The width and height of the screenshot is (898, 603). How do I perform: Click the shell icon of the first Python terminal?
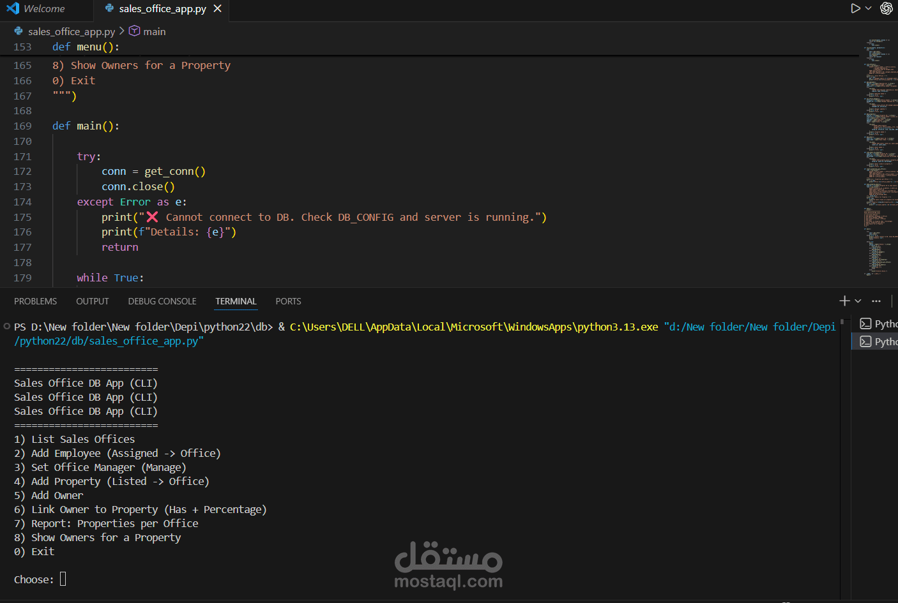click(865, 324)
